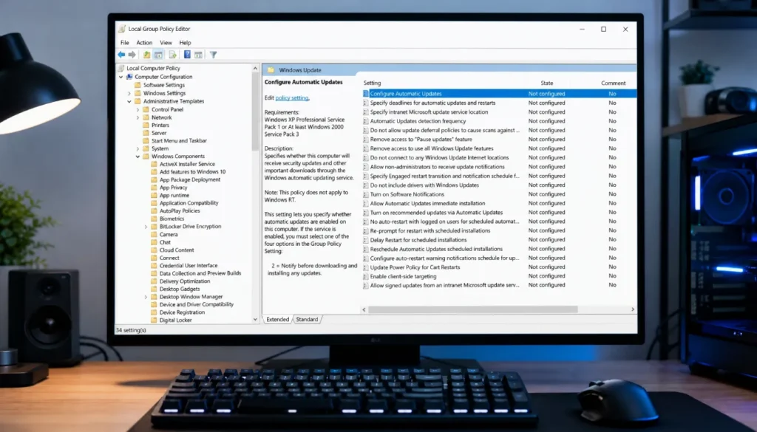Toggle Show/Hide Console Tree toolbar icon

point(158,55)
